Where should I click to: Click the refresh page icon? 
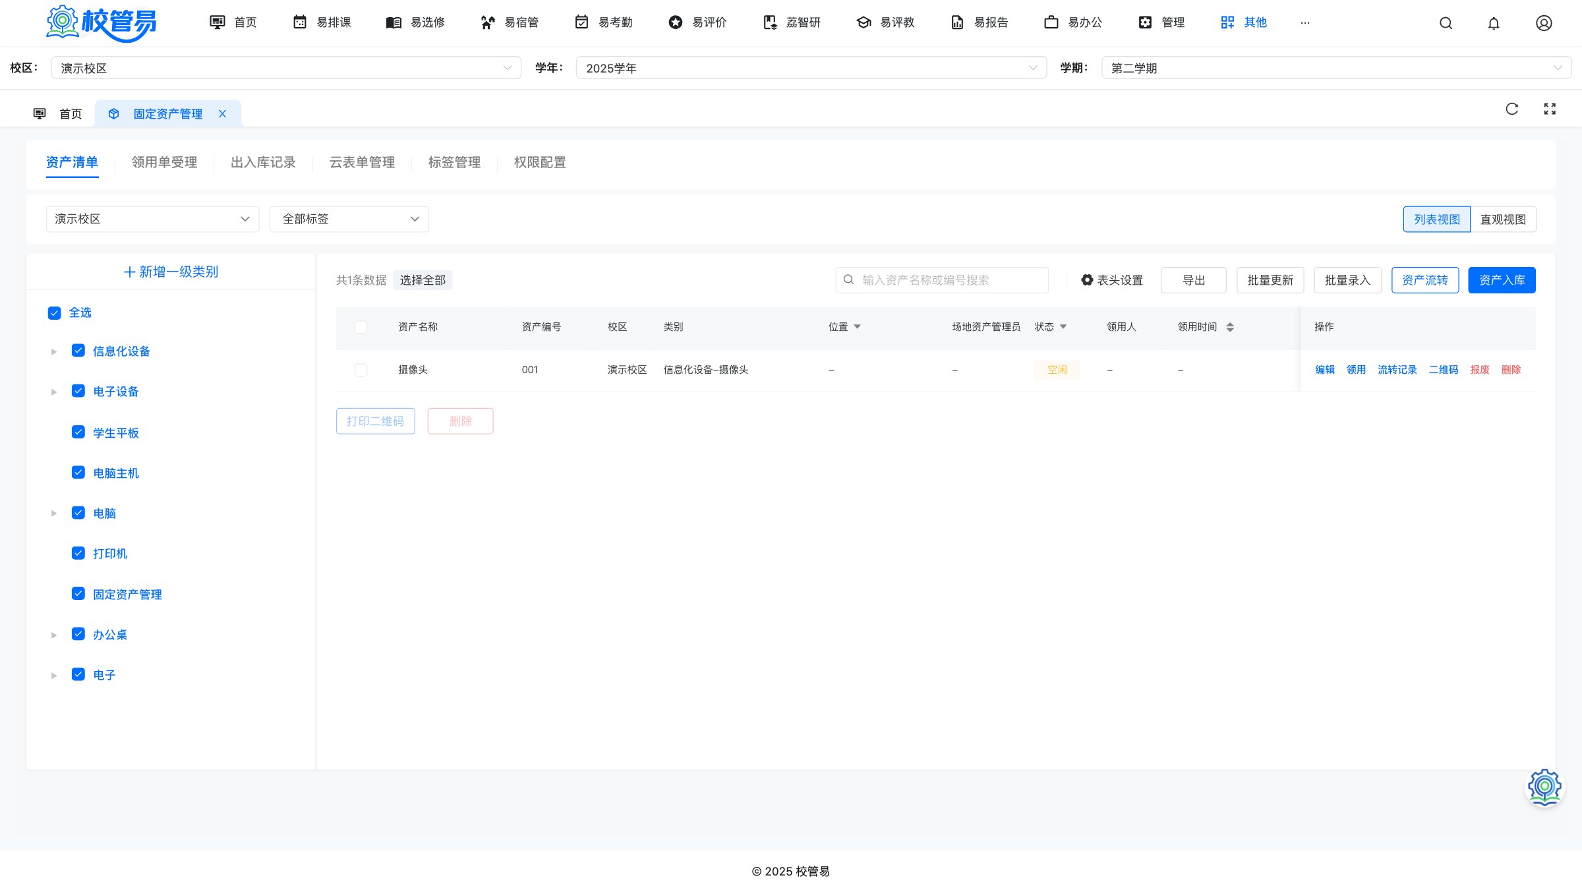(1512, 109)
